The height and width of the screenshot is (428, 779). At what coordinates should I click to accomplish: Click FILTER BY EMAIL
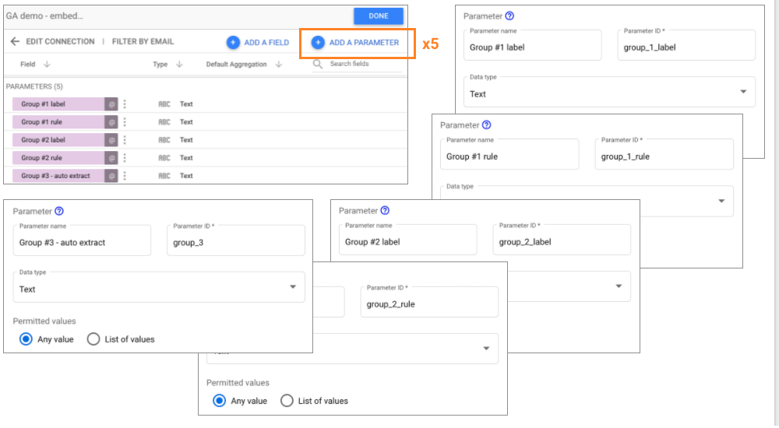tap(143, 42)
